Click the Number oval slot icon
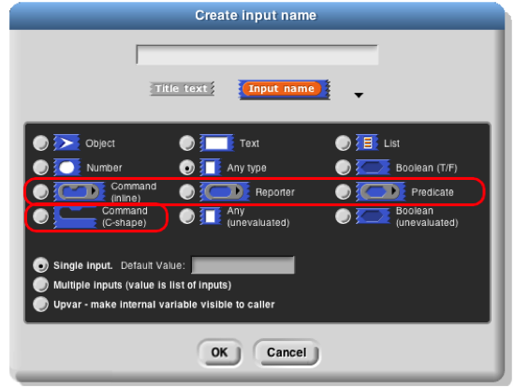Screen dimensions: 514x388 66,168
